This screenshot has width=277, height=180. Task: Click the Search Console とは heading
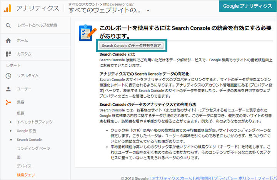point(117,54)
